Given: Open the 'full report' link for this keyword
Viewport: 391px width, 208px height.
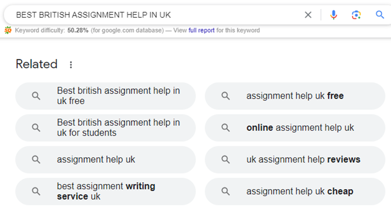Looking at the screenshot, I should [x=202, y=30].
